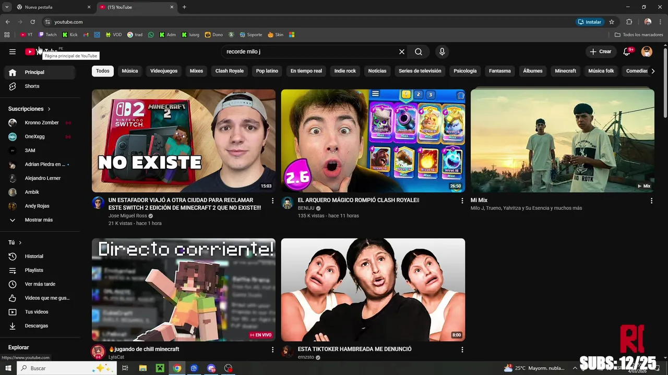
Task: Start voice search with the microphone icon
Action: pyautogui.click(x=442, y=52)
